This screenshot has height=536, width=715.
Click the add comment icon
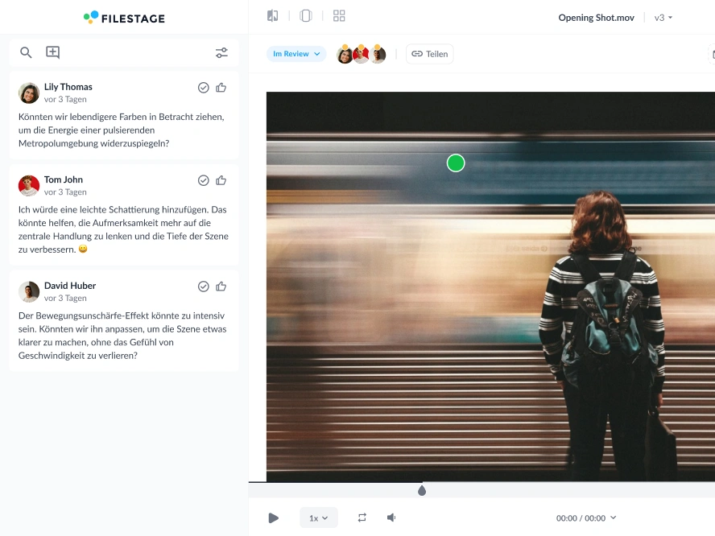coord(52,53)
